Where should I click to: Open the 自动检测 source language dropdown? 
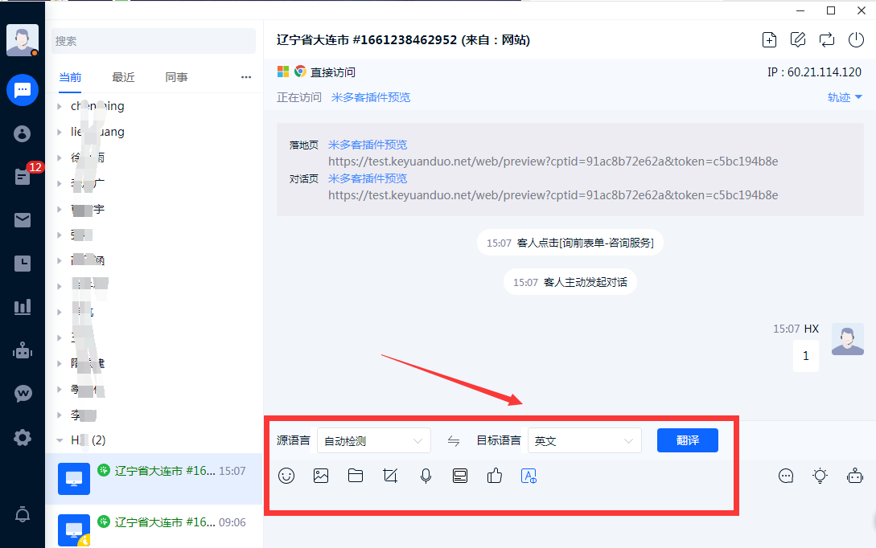[x=374, y=440]
